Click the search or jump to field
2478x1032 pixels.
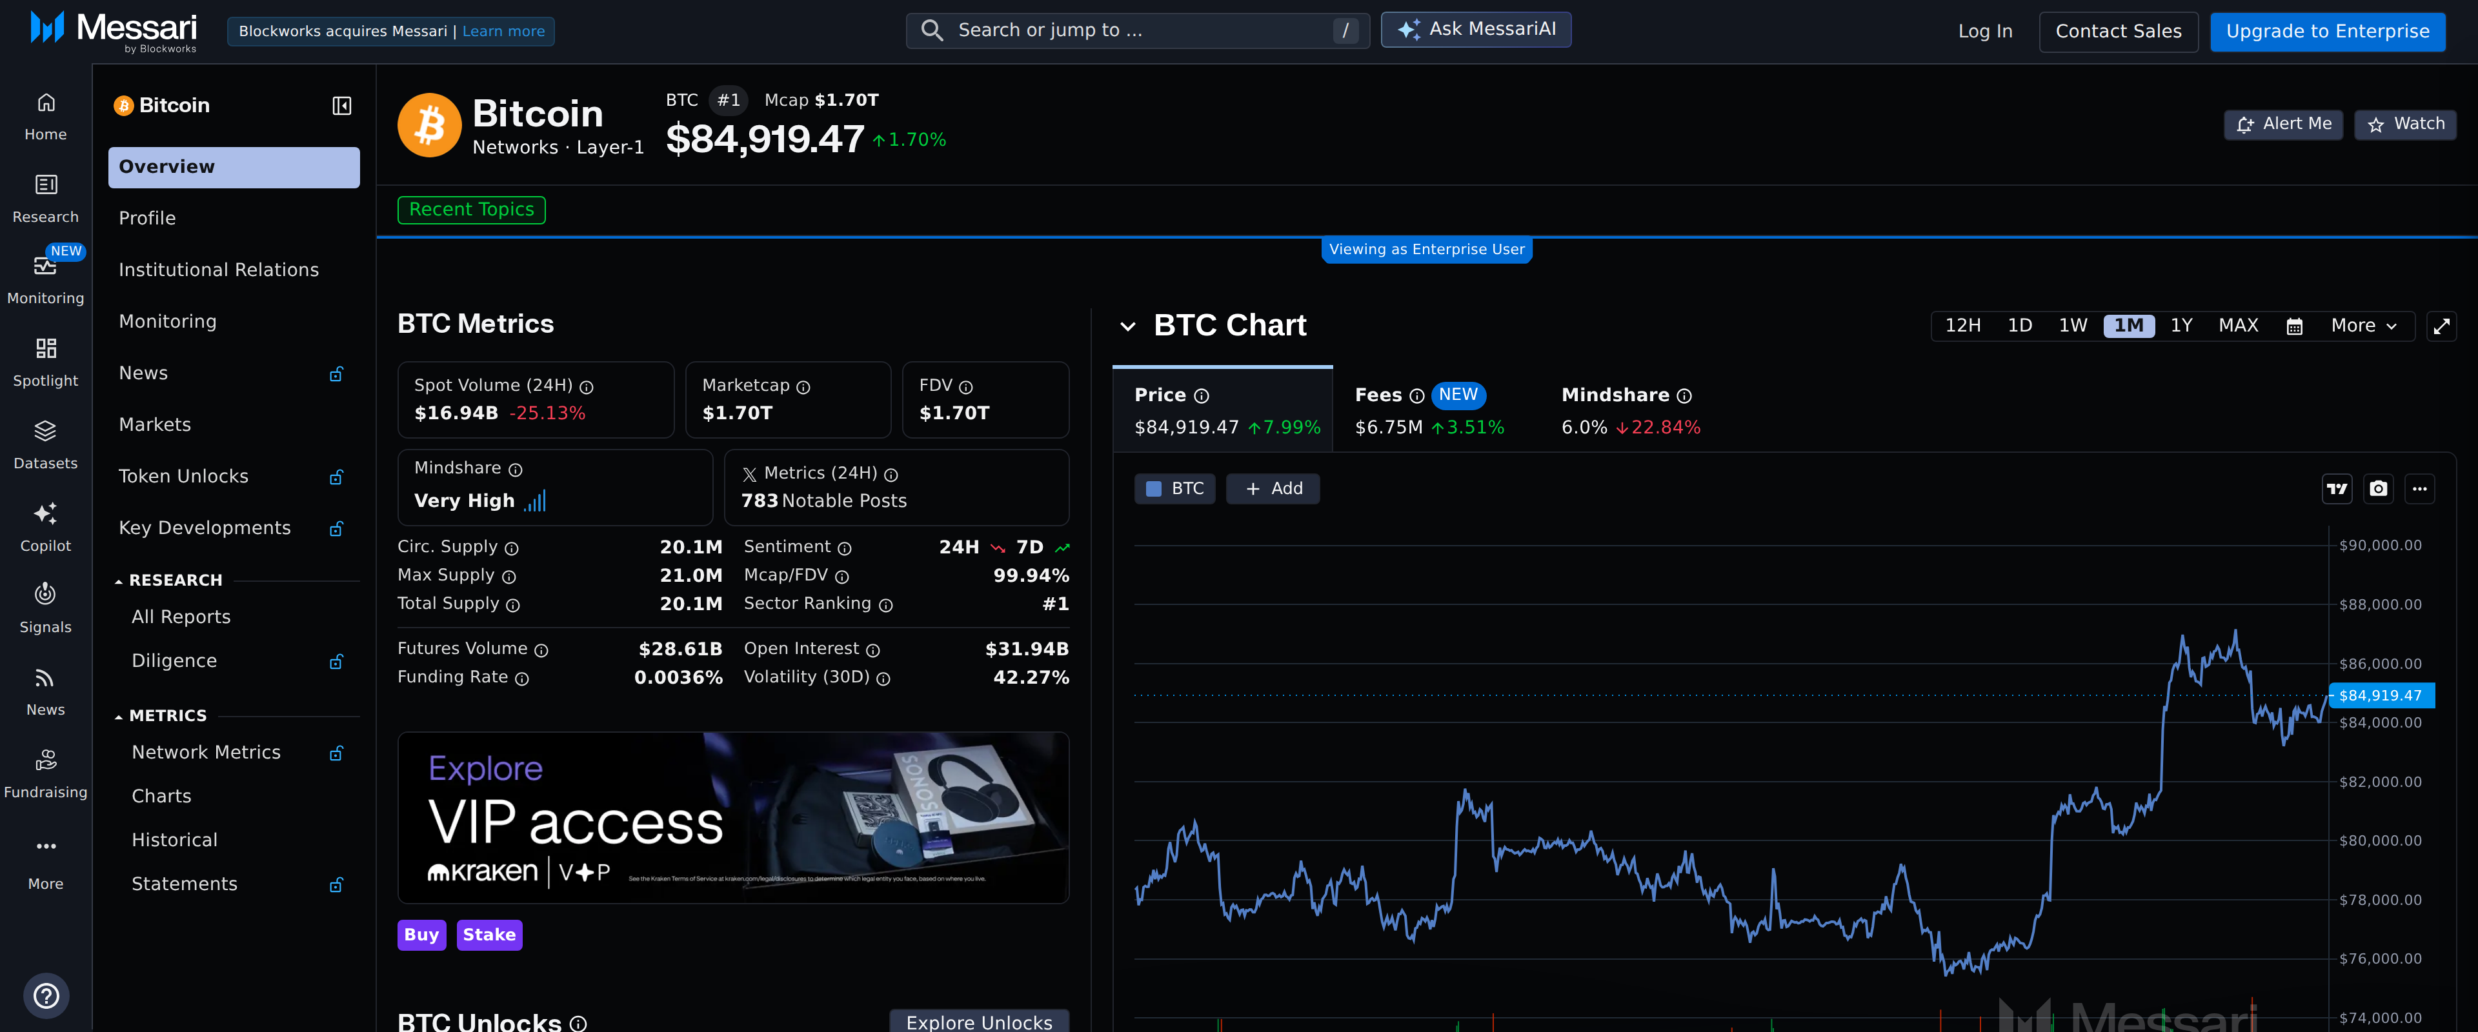pos(1137,31)
